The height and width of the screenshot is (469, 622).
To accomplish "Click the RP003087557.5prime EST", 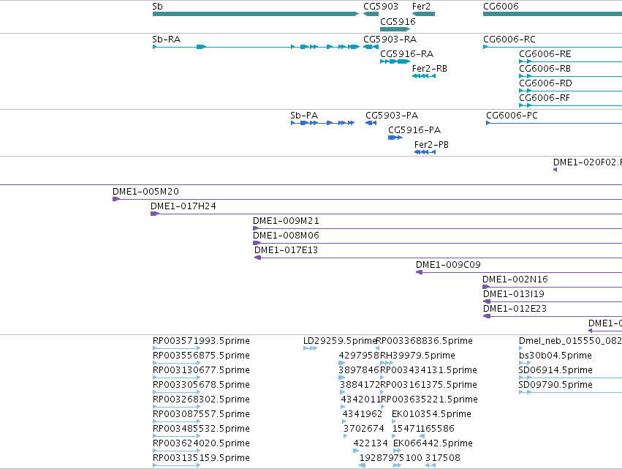I will (x=177, y=421).
